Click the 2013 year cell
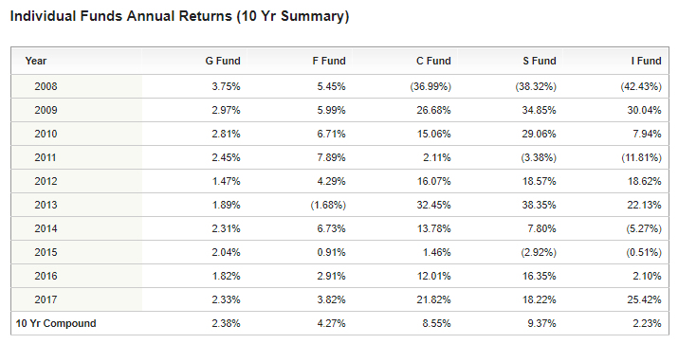 click(x=46, y=205)
